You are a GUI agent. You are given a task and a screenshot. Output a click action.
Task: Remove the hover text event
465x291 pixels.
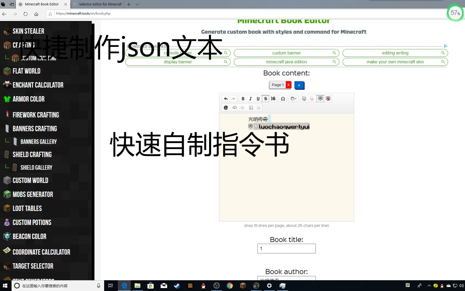click(328, 99)
